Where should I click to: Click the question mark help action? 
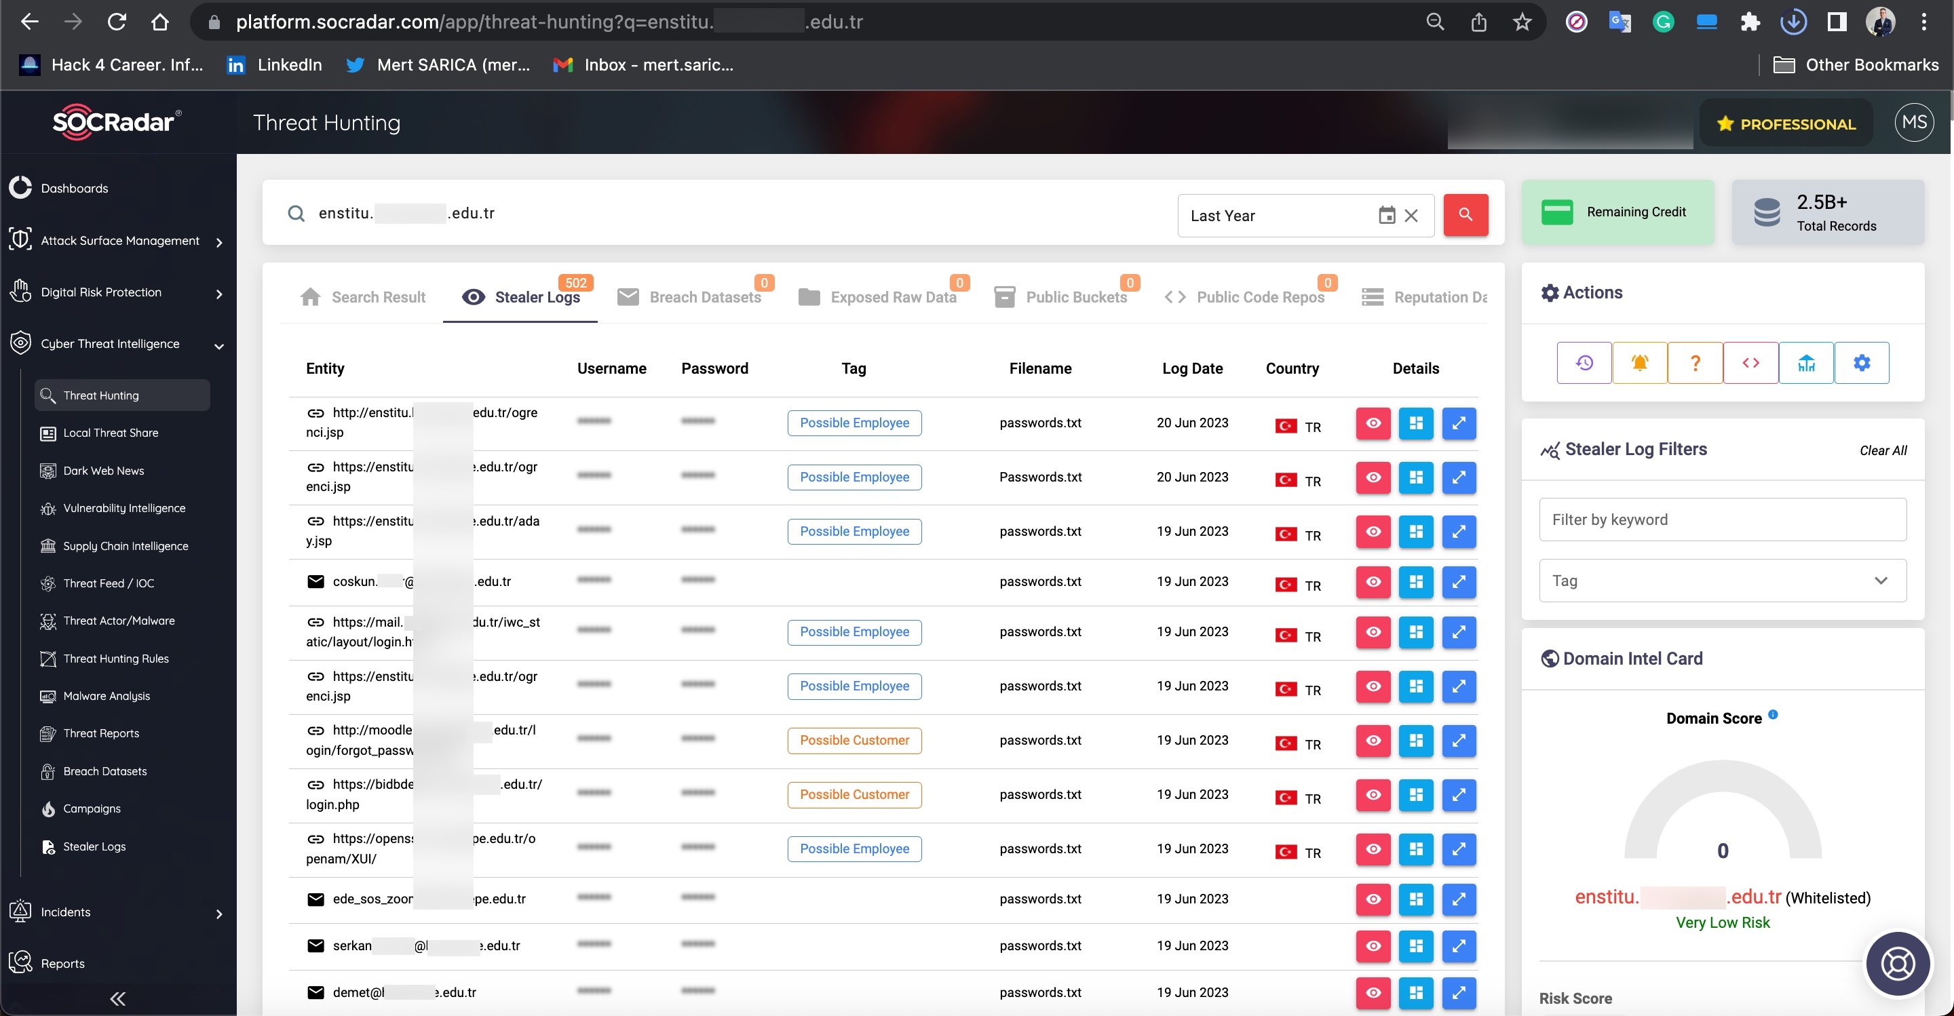pyautogui.click(x=1695, y=362)
